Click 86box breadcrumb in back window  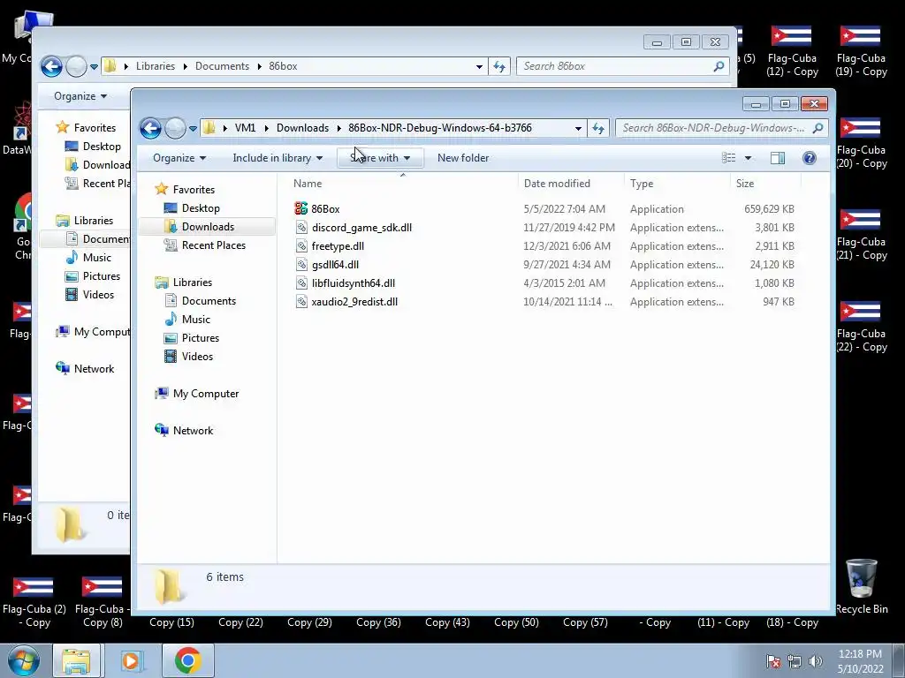pos(283,66)
